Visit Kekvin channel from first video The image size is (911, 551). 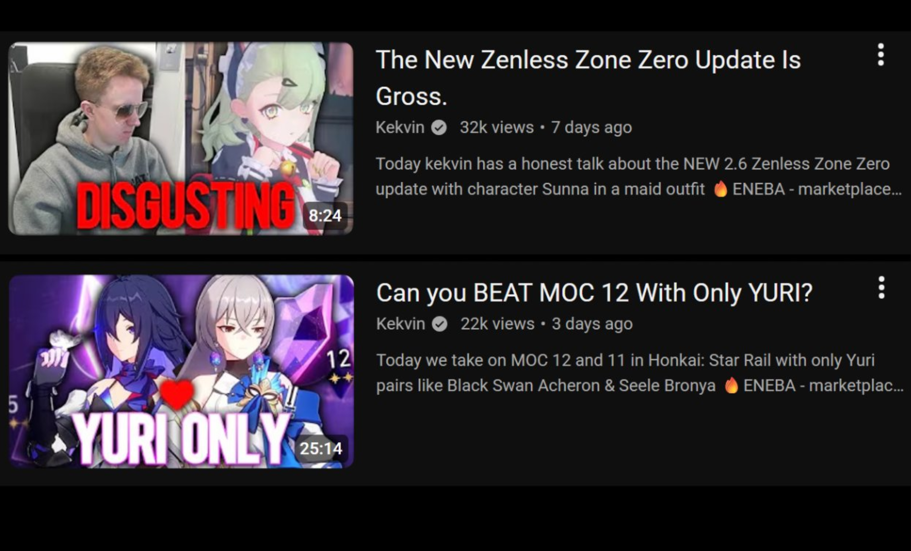(x=400, y=128)
